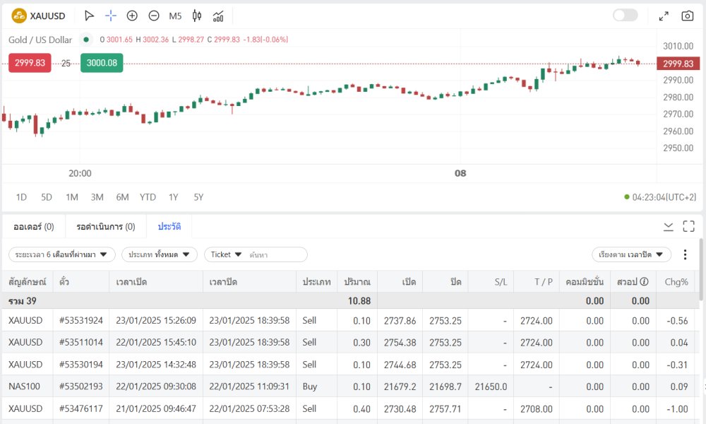Toggle the green dot beside Gold / US Dollar
Screen dimensions: 706x424
click(86, 40)
